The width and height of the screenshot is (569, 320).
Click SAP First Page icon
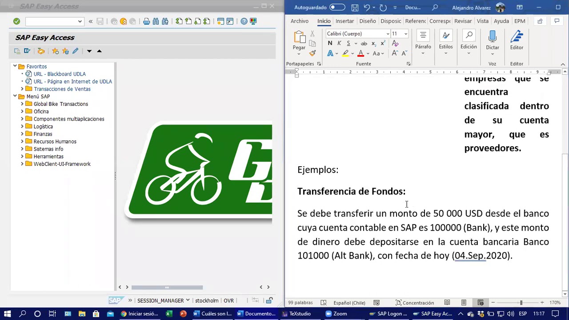coord(179,21)
